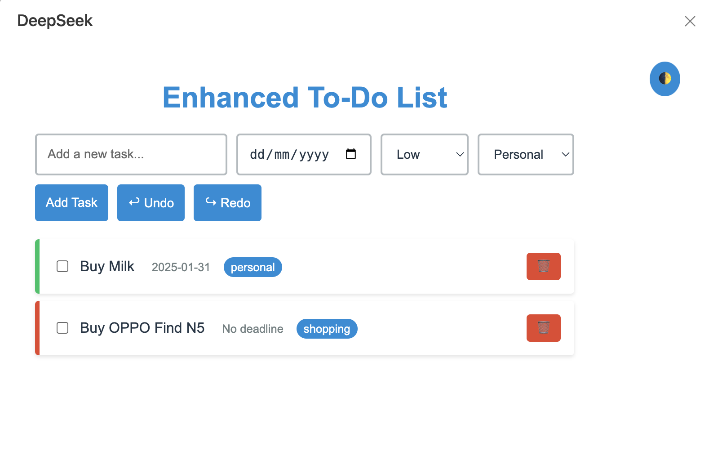Open the calendar picker icon
This screenshot has height=474, width=709.
tap(351, 154)
